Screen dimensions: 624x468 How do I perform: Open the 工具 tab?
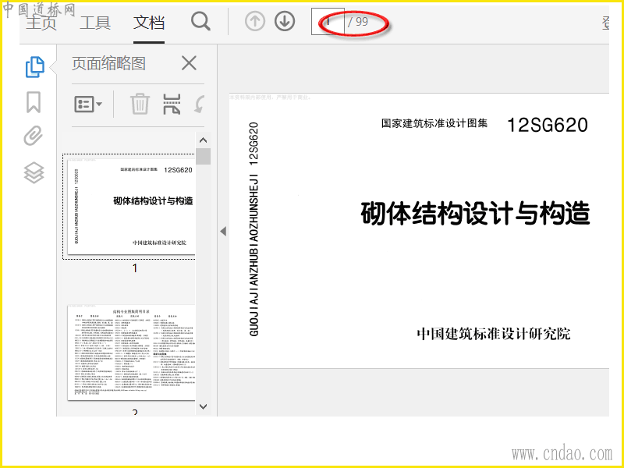[95, 23]
